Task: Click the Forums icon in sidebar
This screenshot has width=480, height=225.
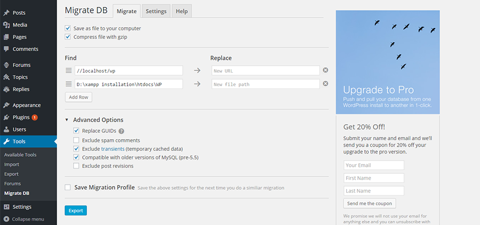Action: click(x=6, y=65)
